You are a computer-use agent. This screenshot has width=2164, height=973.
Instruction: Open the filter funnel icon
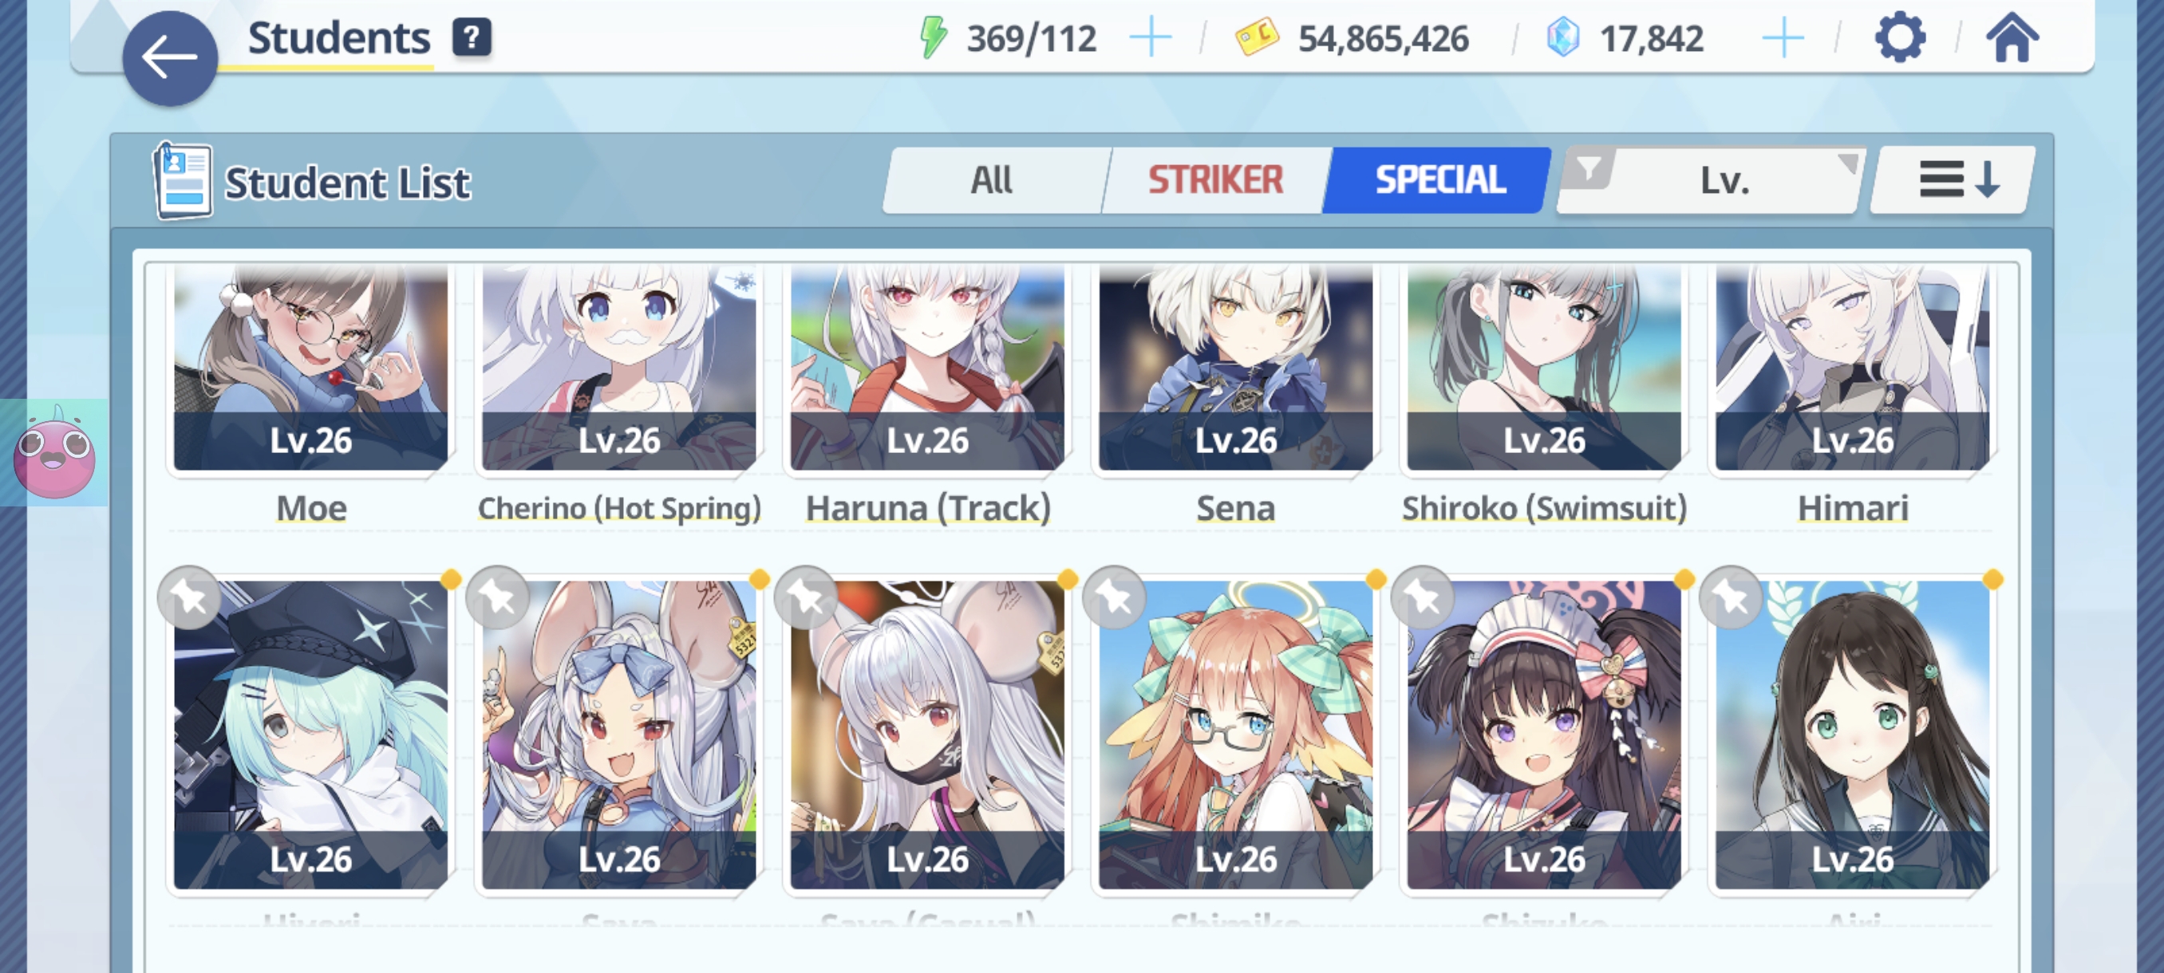(1589, 169)
